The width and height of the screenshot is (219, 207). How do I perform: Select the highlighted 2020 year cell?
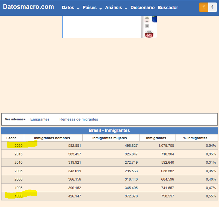(x=19, y=146)
